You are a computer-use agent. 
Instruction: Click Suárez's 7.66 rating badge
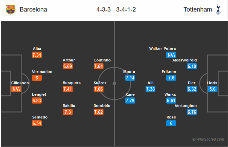[99, 89]
